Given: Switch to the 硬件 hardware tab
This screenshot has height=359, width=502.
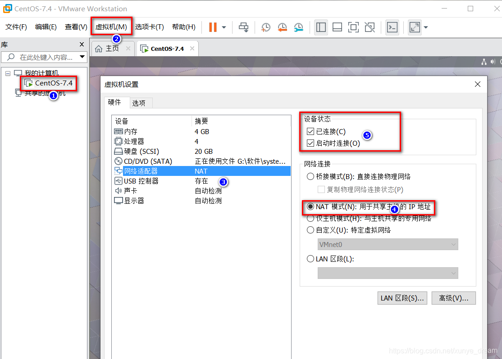Looking at the screenshot, I should tap(114, 102).
